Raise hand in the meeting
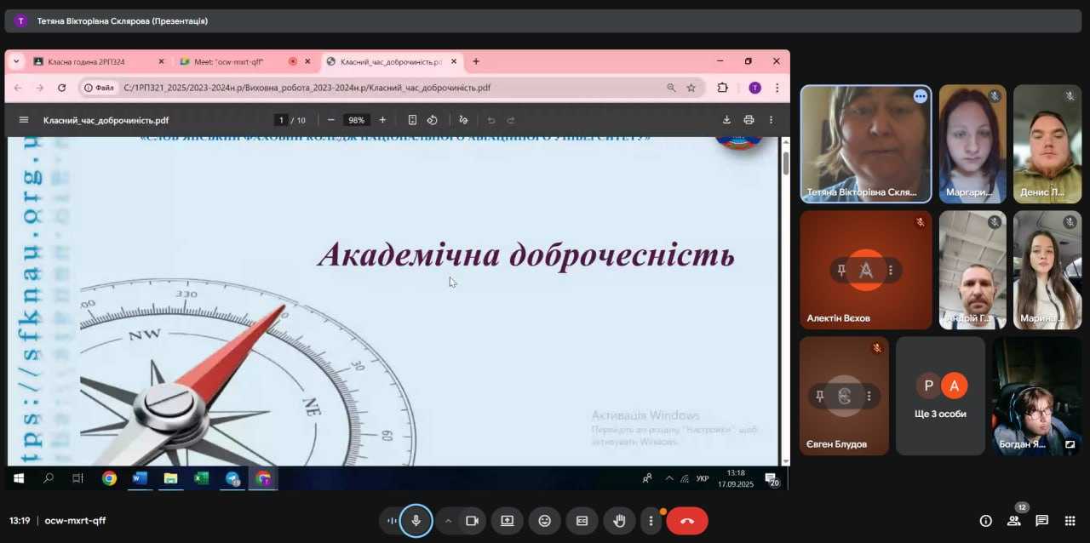1090x543 pixels. [x=620, y=521]
